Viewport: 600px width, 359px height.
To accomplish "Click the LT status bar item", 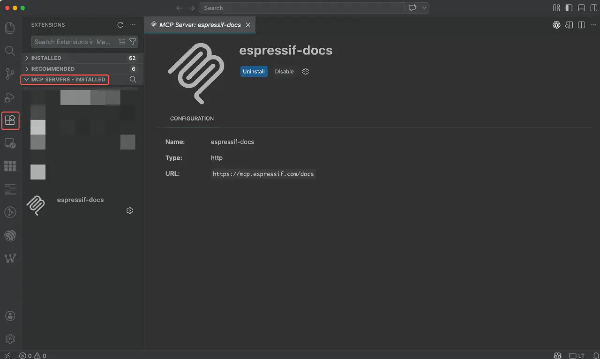I will click(577, 355).
